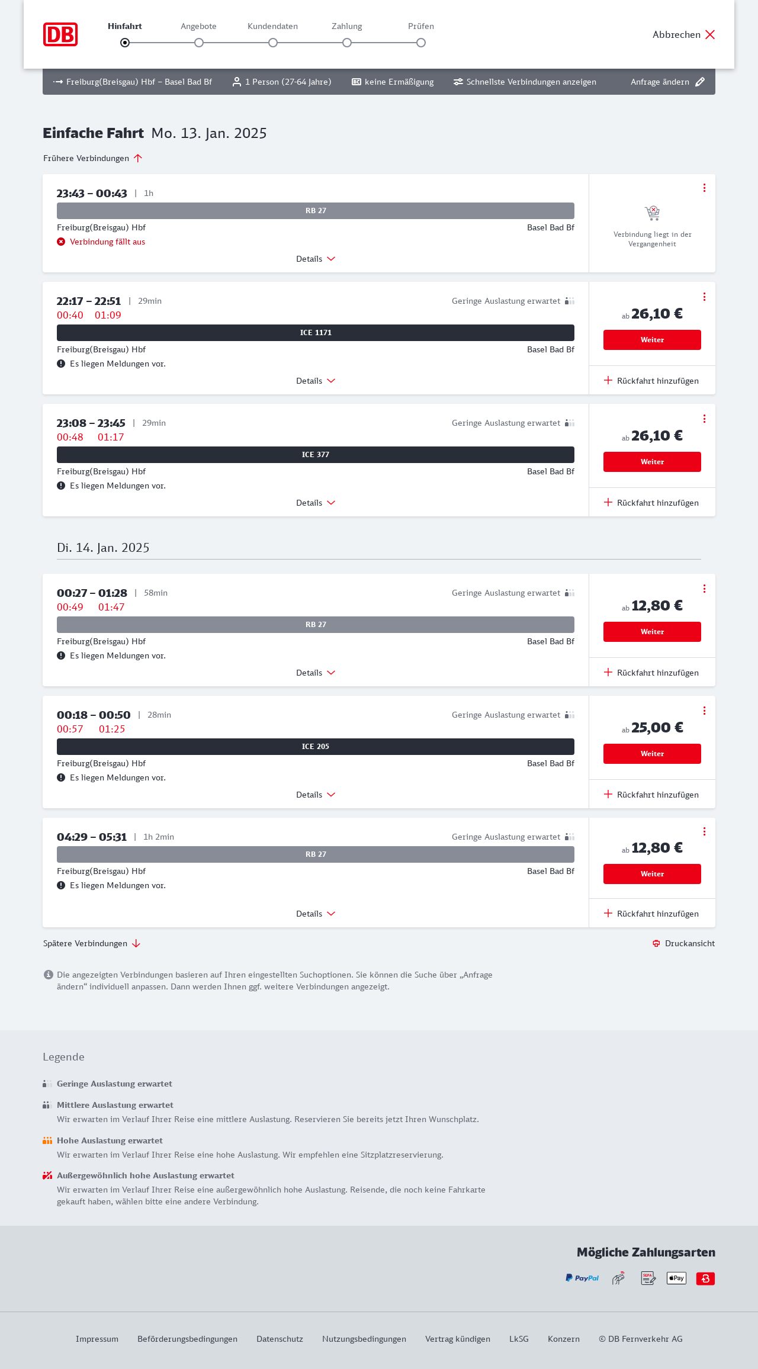The height and width of the screenshot is (1369, 758).
Task: Select the Angebote progress step circle
Action: pos(199,43)
